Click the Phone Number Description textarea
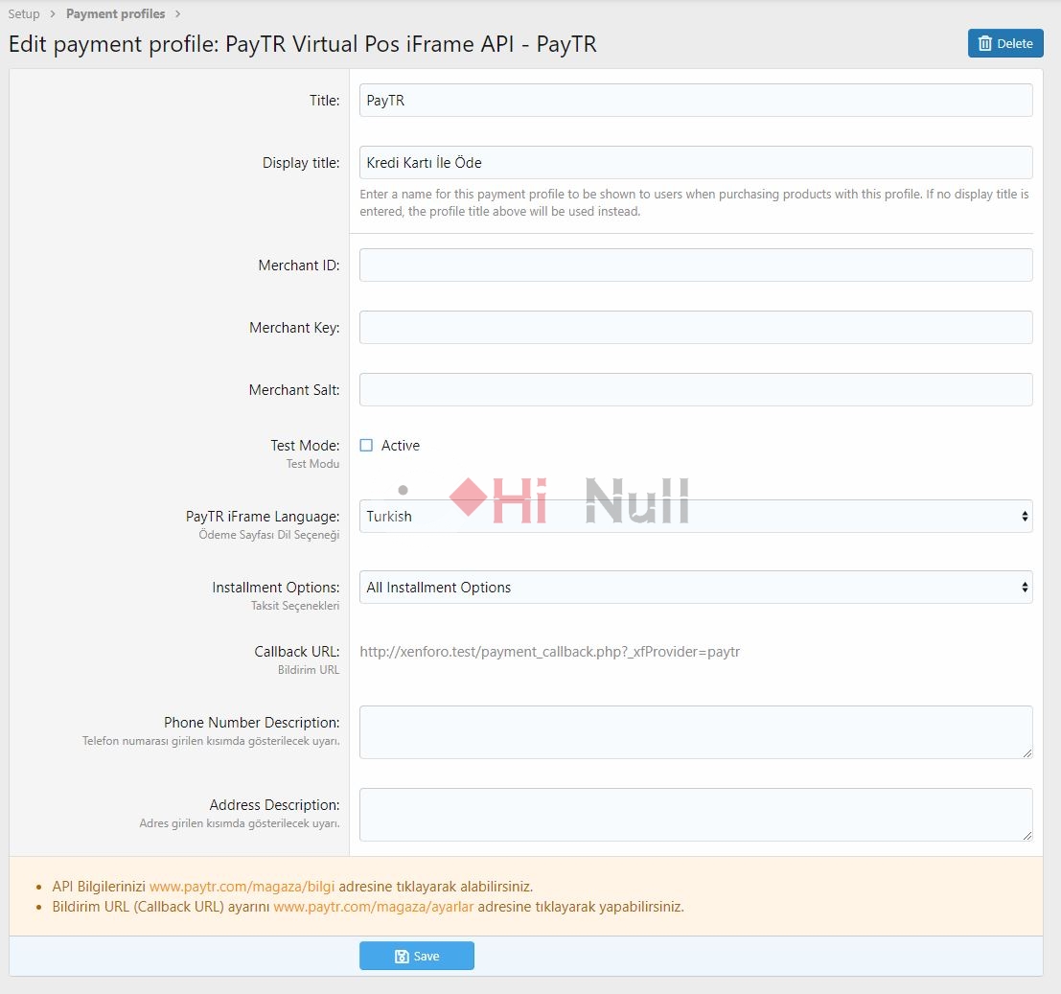 [x=696, y=732]
